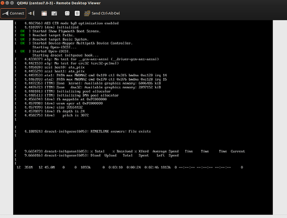Click the Connect button in the toolbar

click(x=13, y=13)
